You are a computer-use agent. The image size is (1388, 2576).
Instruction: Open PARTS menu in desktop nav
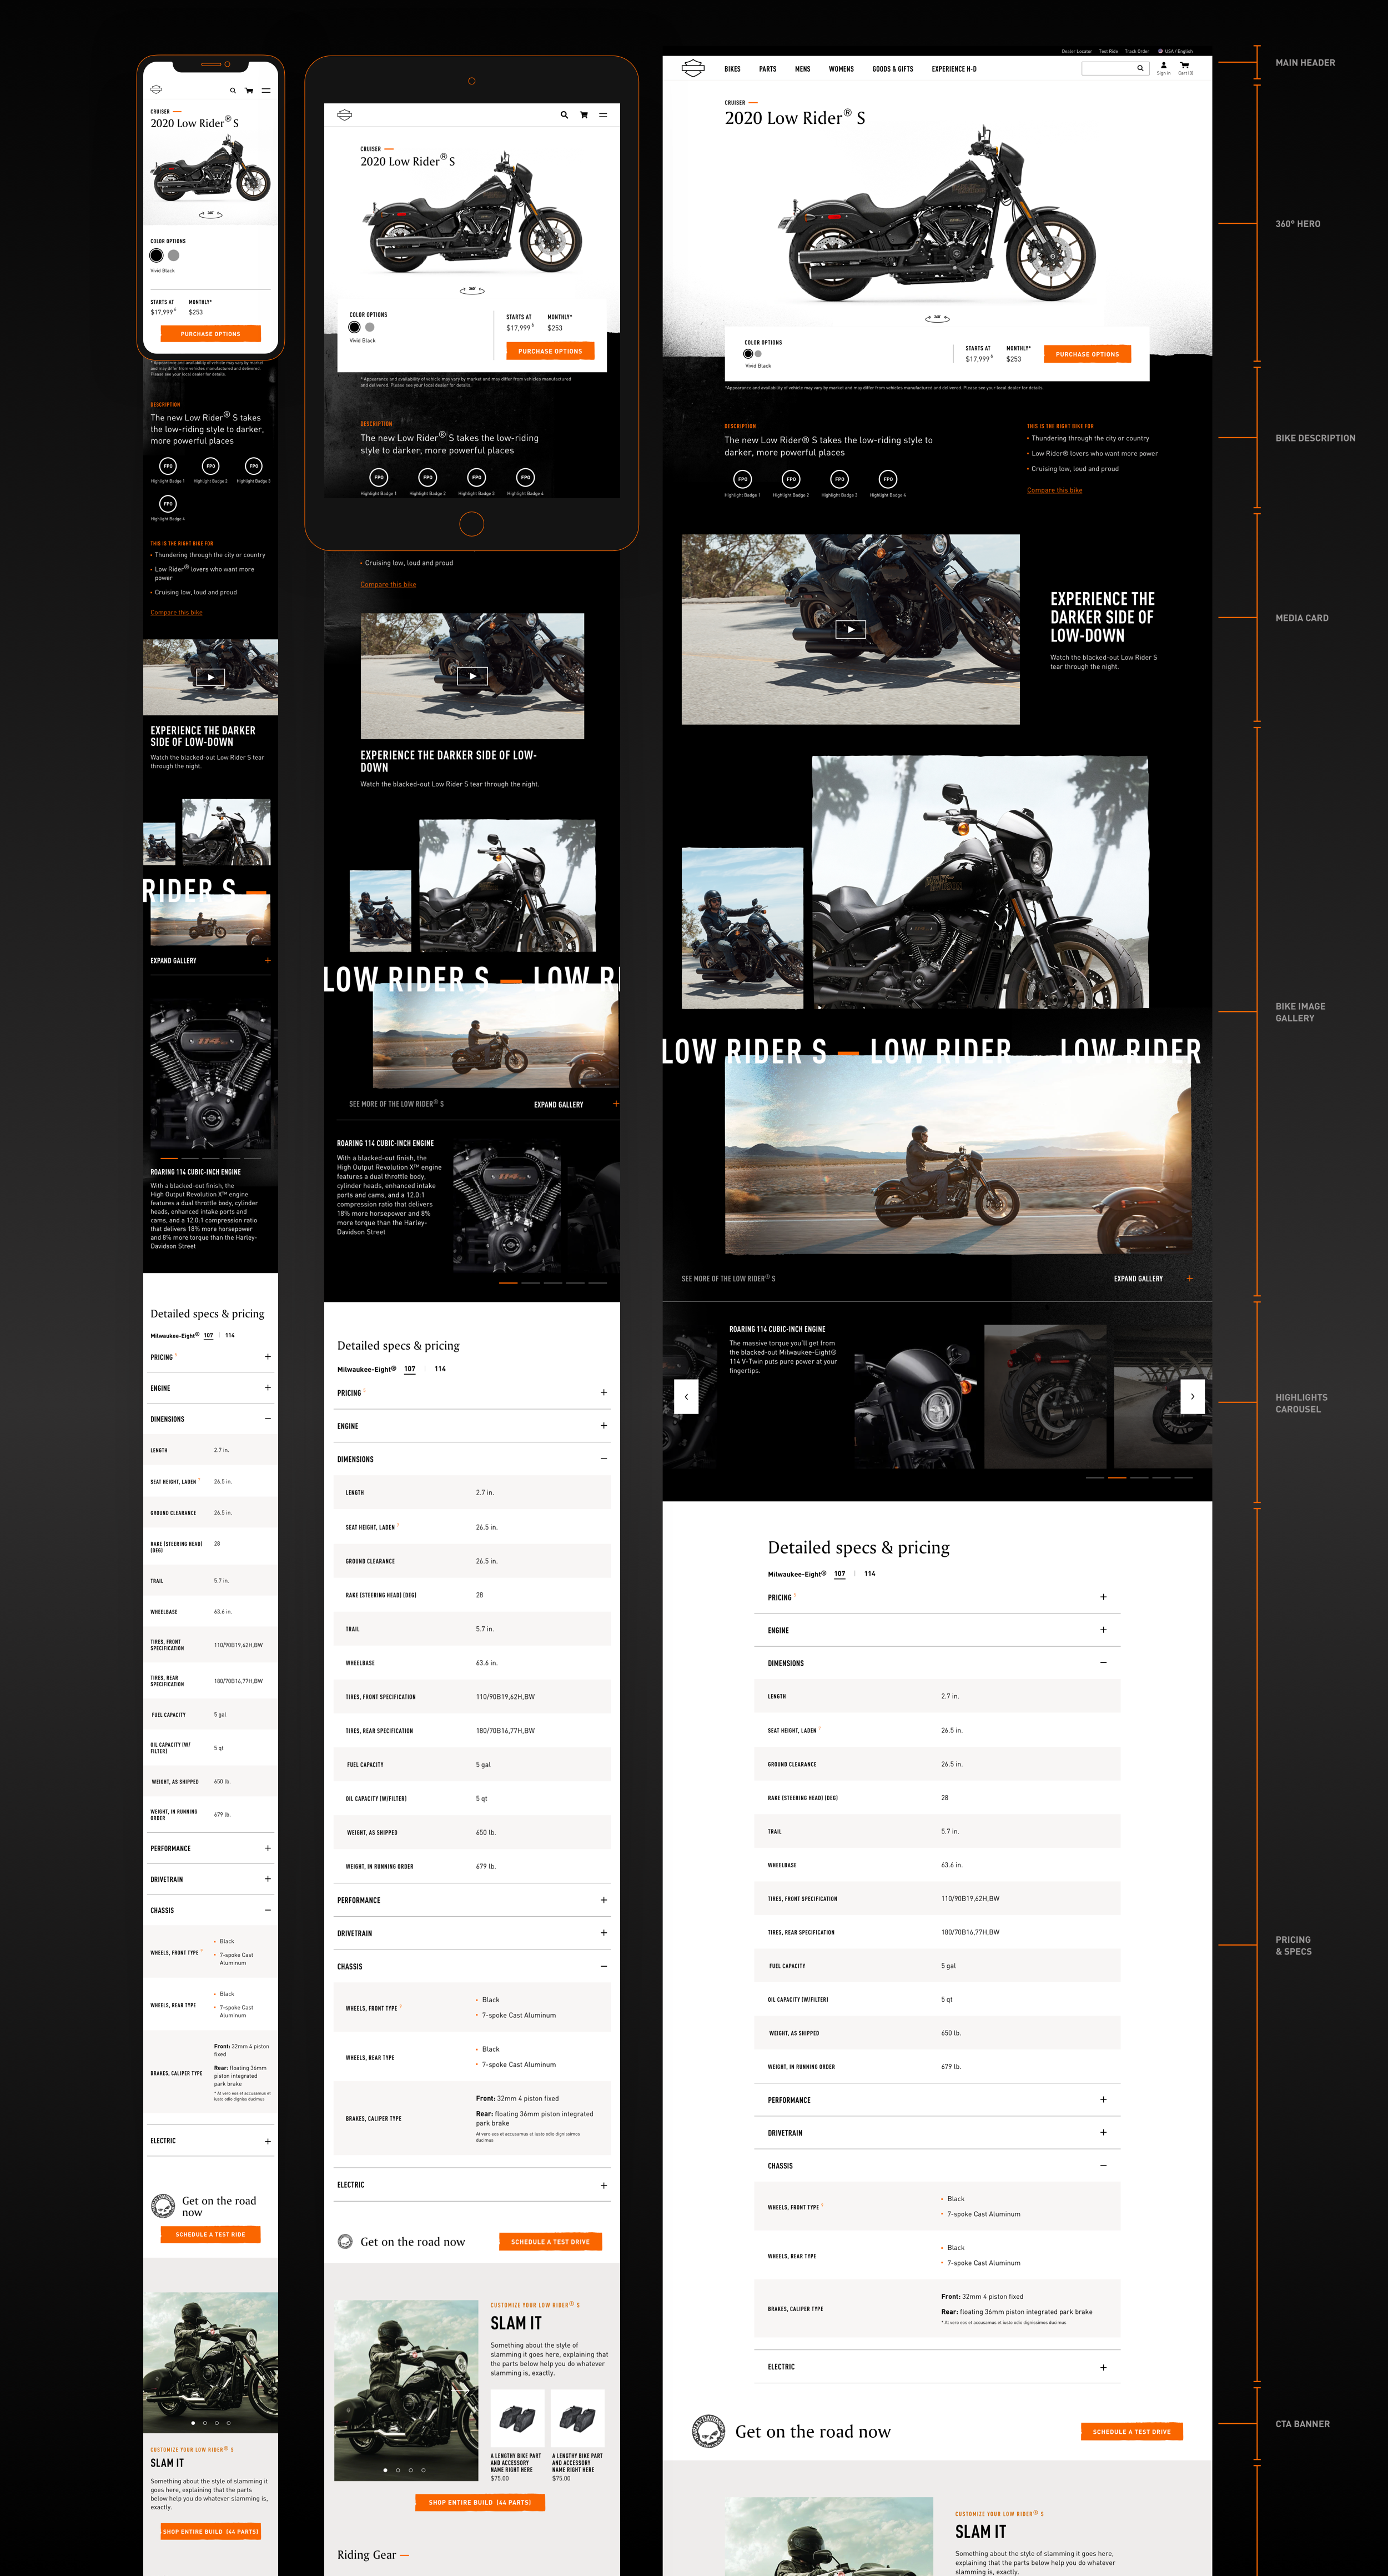click(767, 69)
